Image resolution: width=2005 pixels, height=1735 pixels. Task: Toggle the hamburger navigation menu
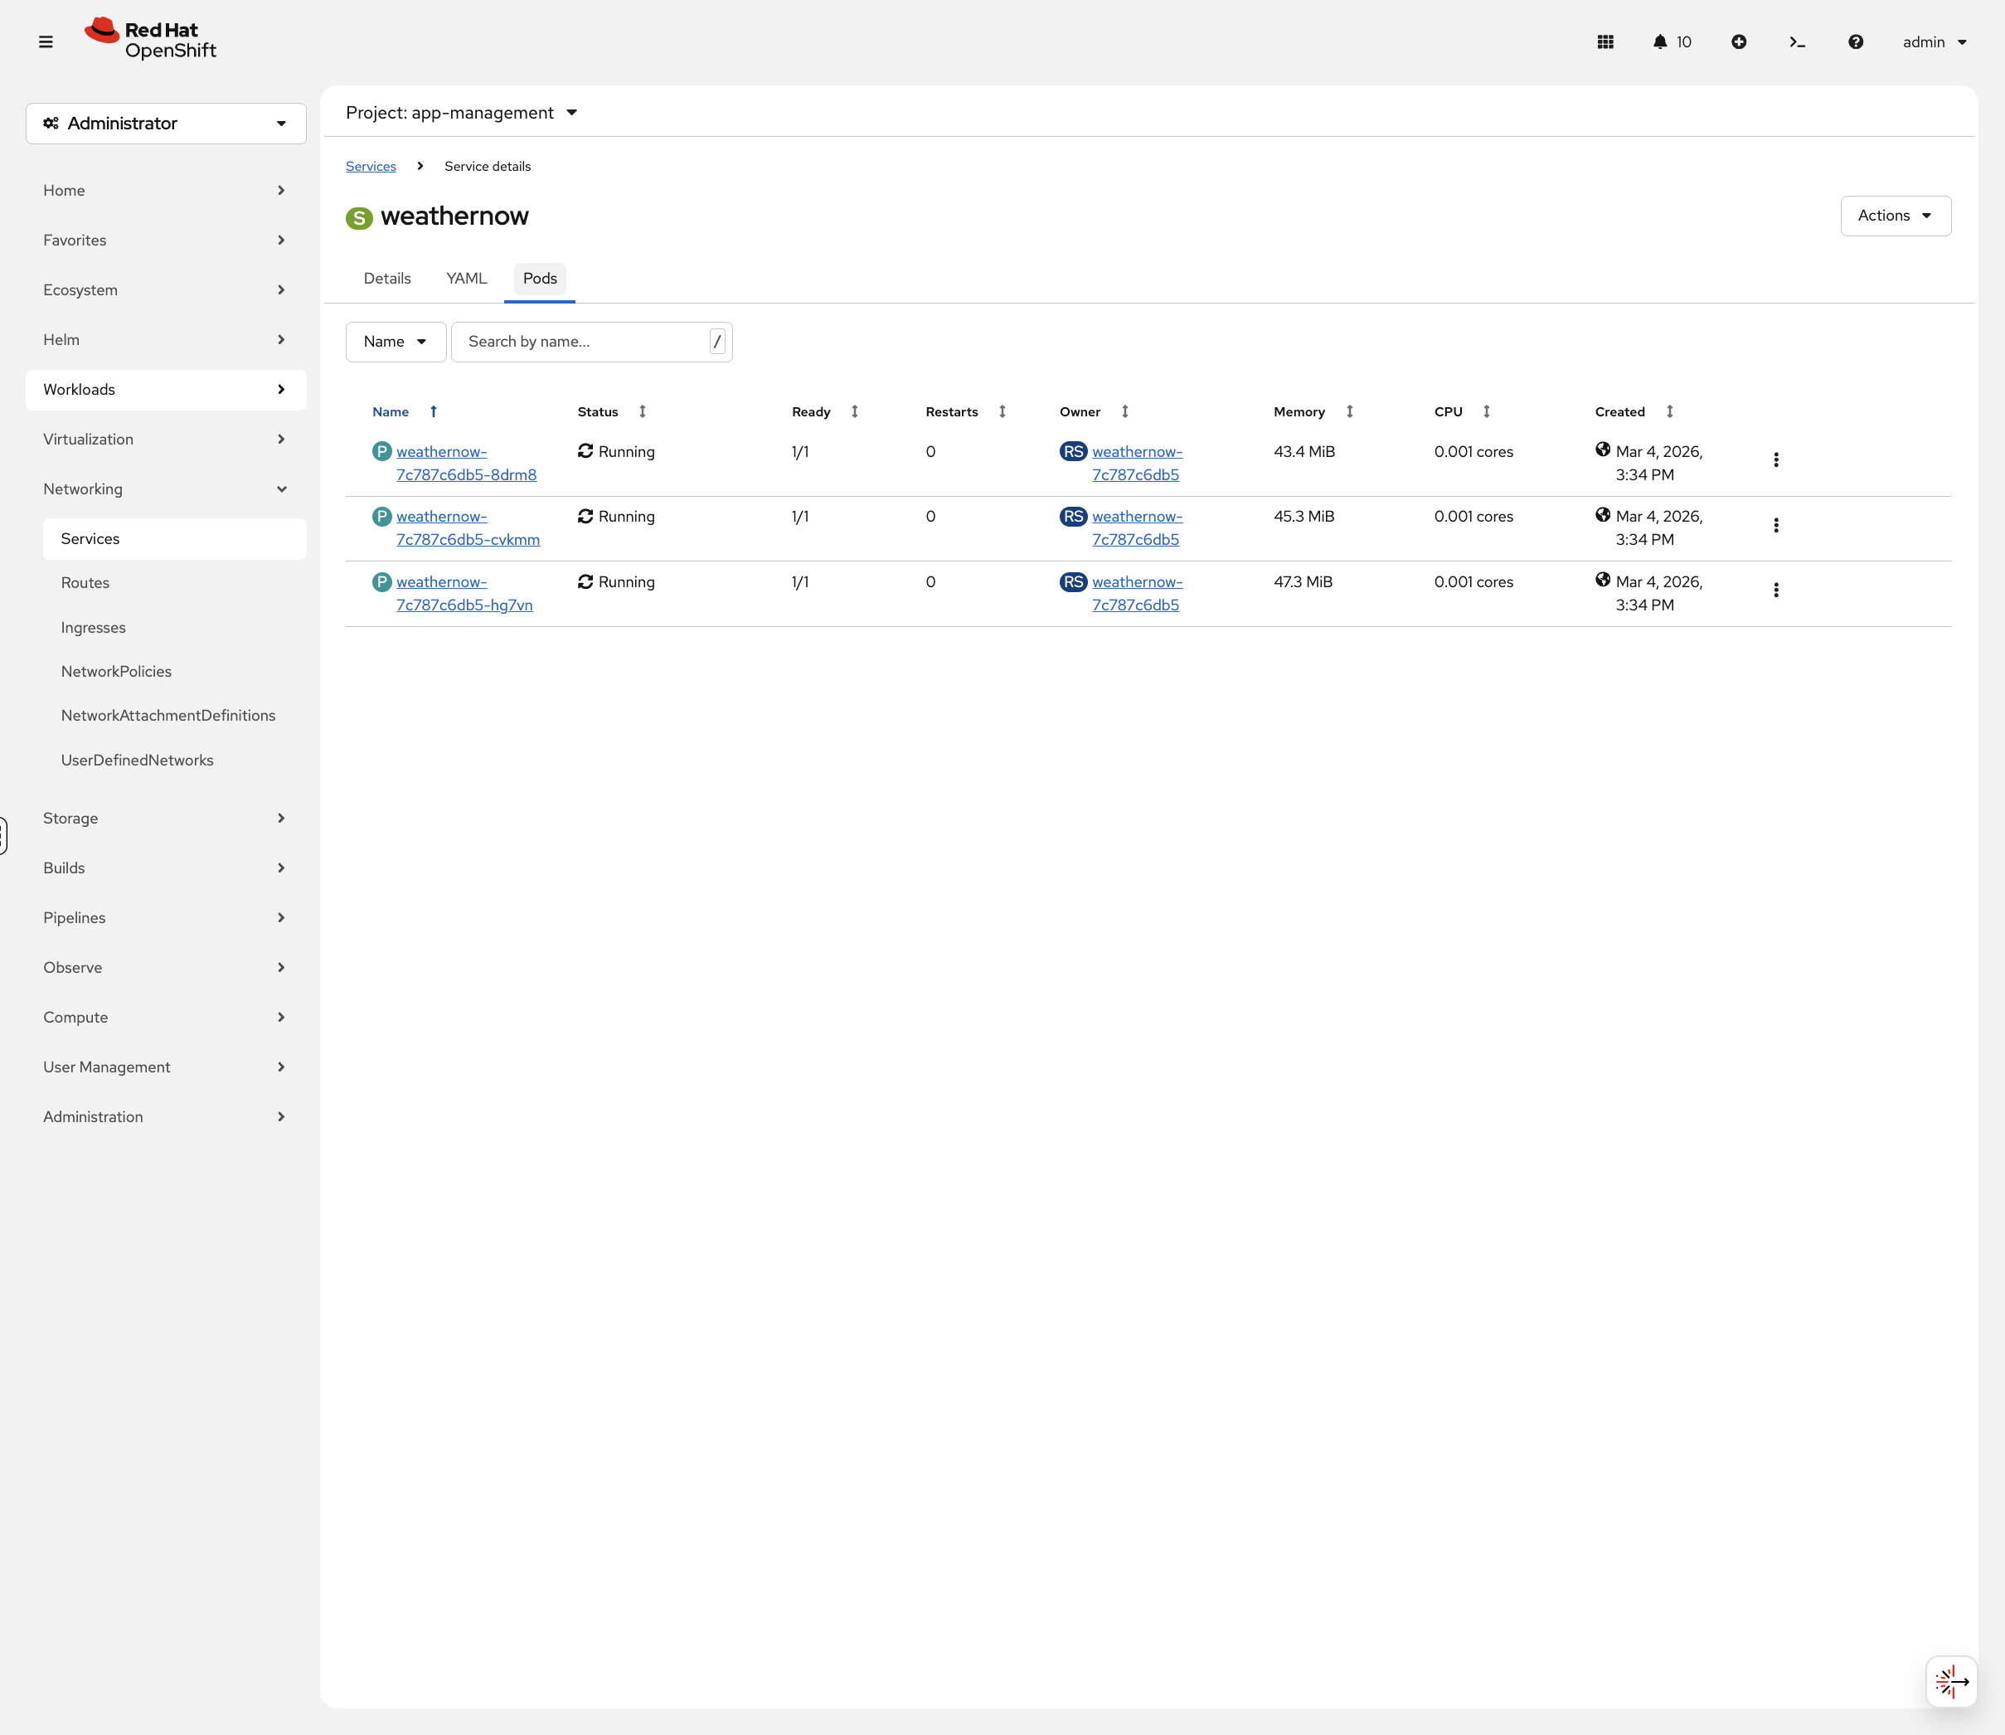(46, 41)
